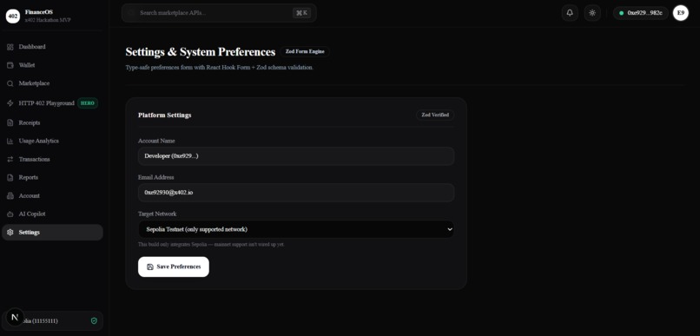Open Usage Analytics page
The width and height of the screenshot is (700, 336).
click(52, 141)
